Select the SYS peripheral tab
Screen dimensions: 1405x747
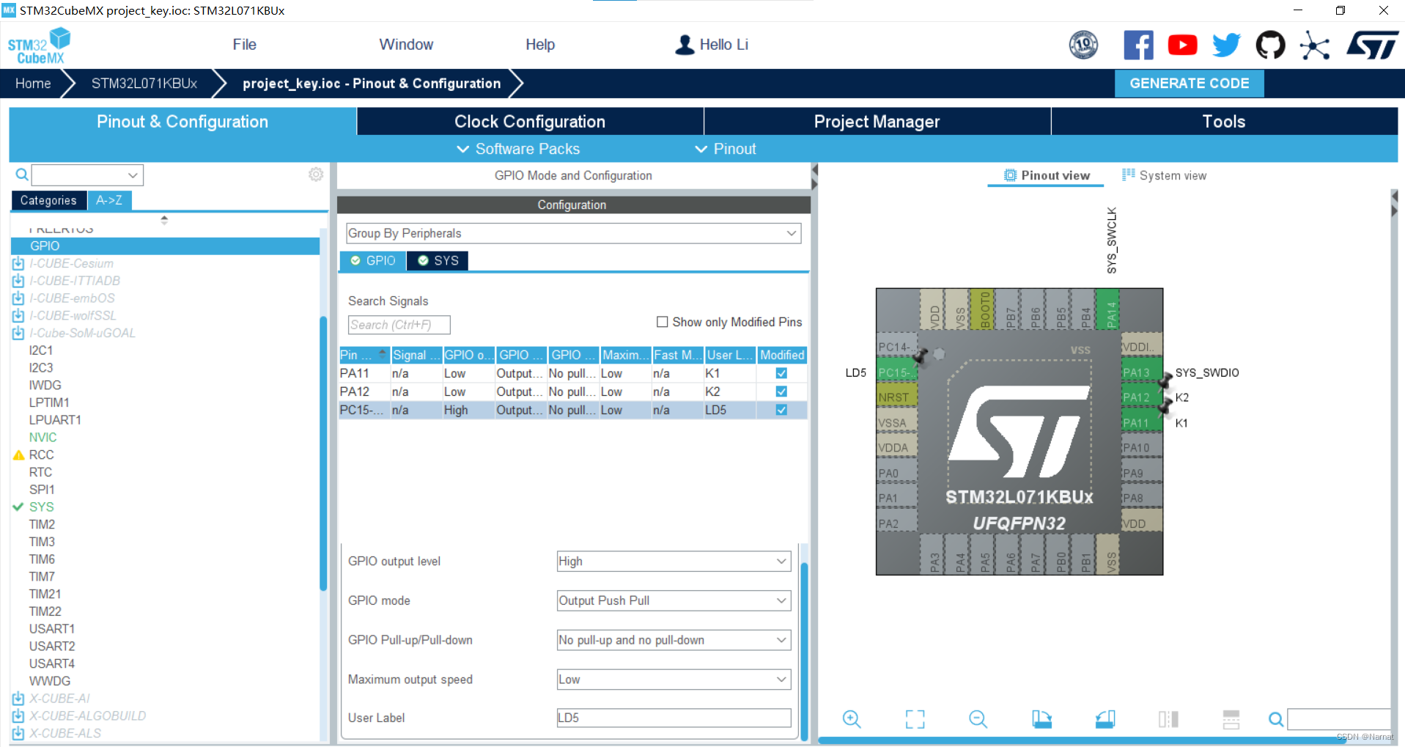[438, 261]
